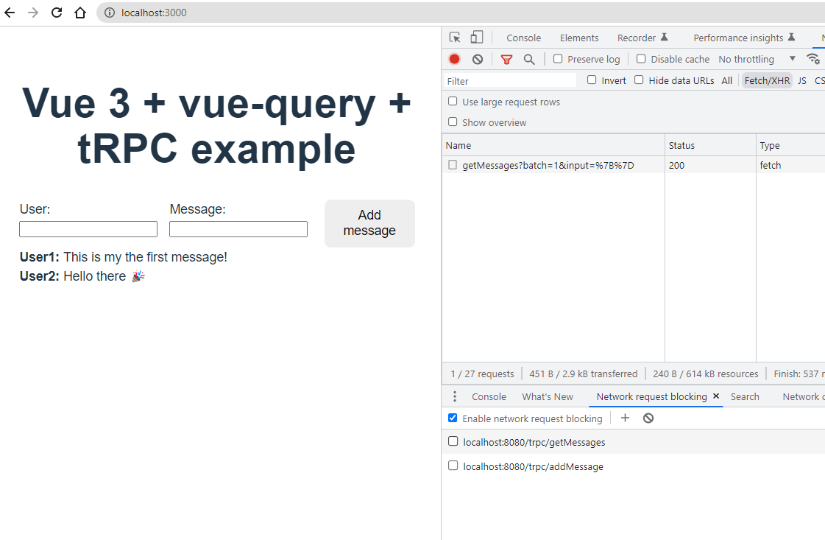Reload the page in browser
The width and height of the screenshot is (825, 540).
(x=57, y=13)
